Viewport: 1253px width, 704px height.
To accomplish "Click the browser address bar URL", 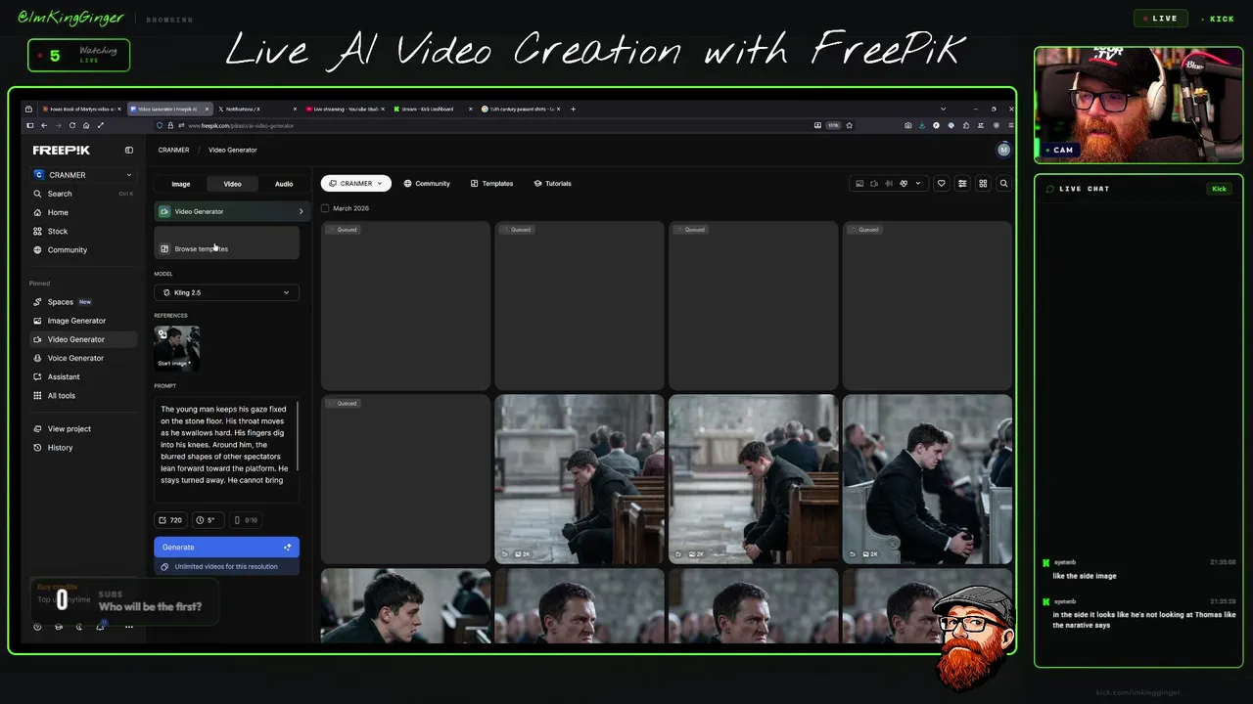I will pyautogui.click(x=241, y=125).
